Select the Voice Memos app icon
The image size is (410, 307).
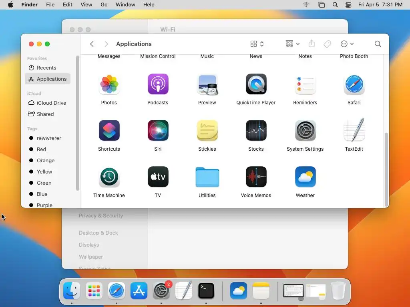[x=256, y=177]
